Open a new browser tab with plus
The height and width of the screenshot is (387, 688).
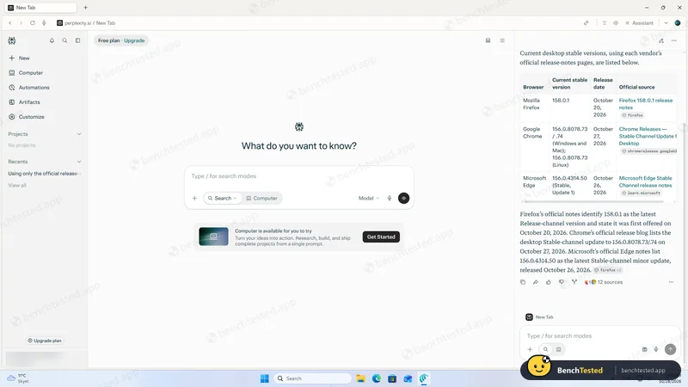tap(85, 8)
